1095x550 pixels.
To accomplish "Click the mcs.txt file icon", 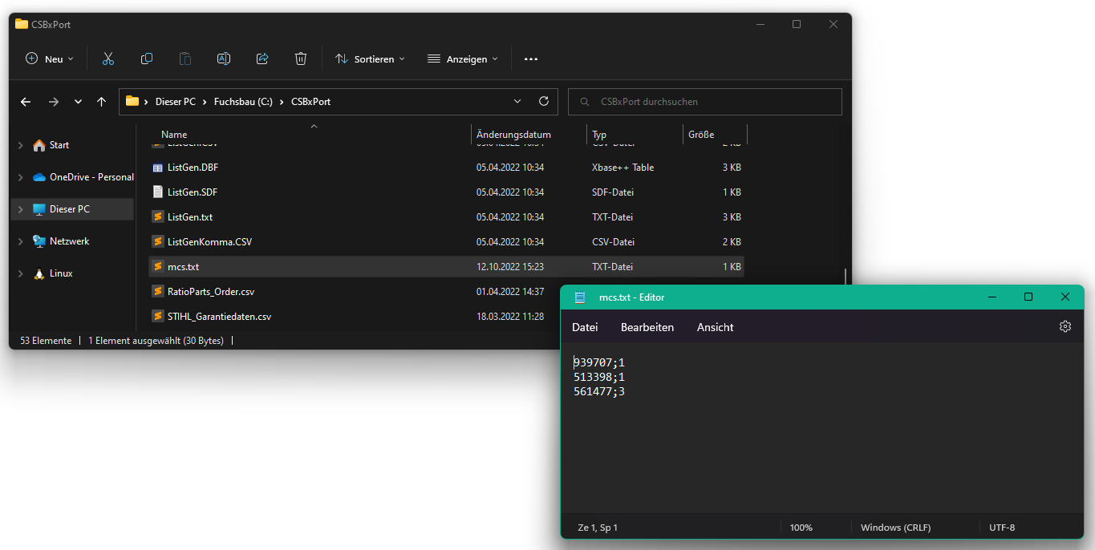I will click(157, 266).
